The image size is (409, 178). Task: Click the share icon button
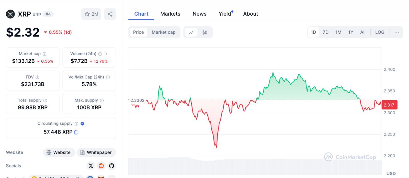pyautogui.click(x=110, y=14)
